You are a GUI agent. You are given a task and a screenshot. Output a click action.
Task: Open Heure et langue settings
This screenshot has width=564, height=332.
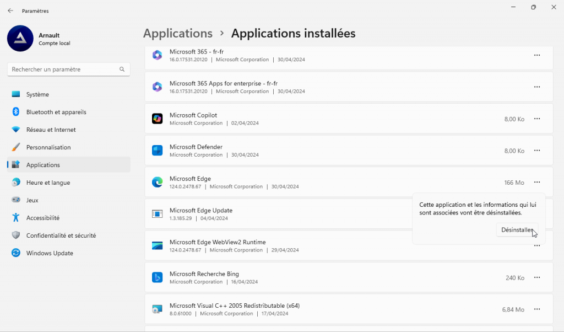(x=69, y=183)
